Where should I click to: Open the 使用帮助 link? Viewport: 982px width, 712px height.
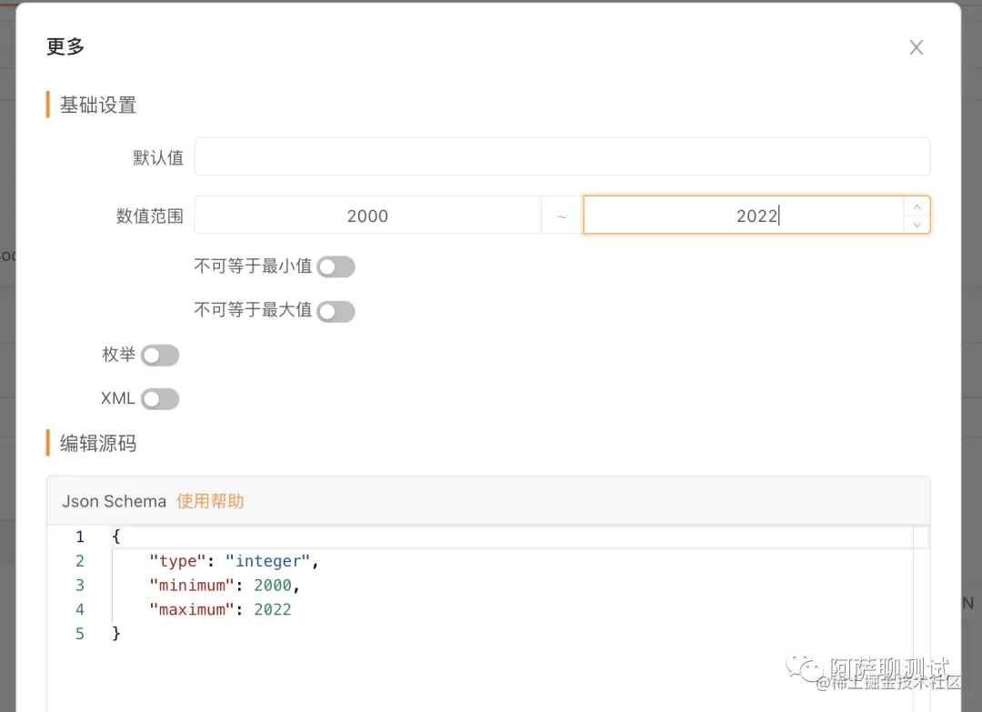click(x=210, y=501)
